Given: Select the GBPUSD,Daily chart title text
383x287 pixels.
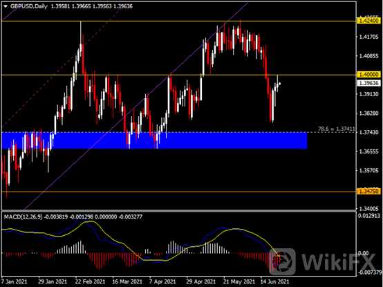Looking at the screenshot, I should (29, 6).
